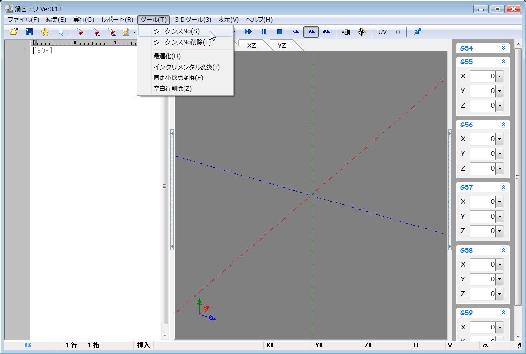Select the arrow pointer tool

61,32
